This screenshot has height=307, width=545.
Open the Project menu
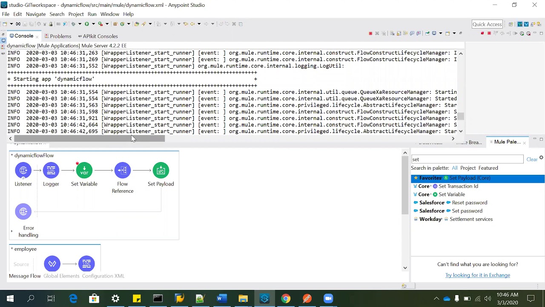76,14
